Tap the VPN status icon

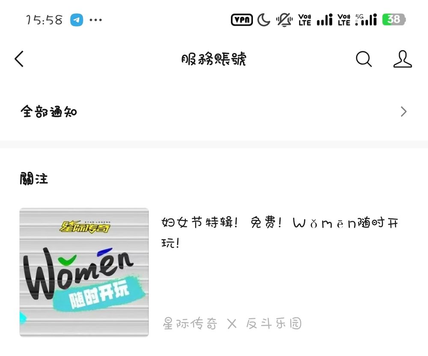pyautogui.click(x=242, y=20)
